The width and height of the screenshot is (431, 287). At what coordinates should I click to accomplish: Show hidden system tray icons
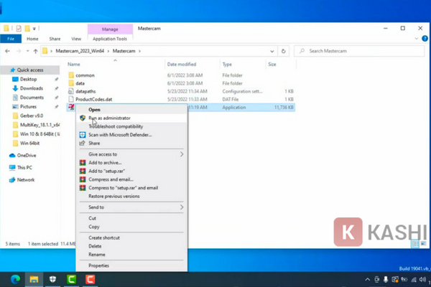click(368, 280)
